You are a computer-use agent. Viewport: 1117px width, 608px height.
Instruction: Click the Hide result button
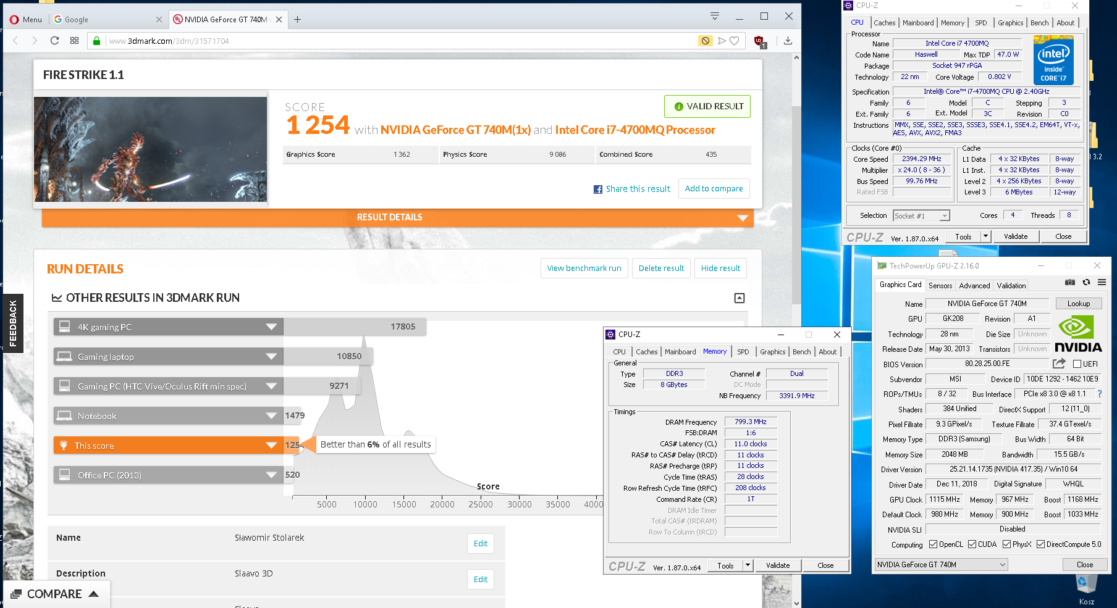[x=720, y=268]
